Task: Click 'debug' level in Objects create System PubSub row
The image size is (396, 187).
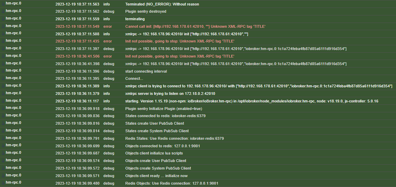Action: coord(109,168)
